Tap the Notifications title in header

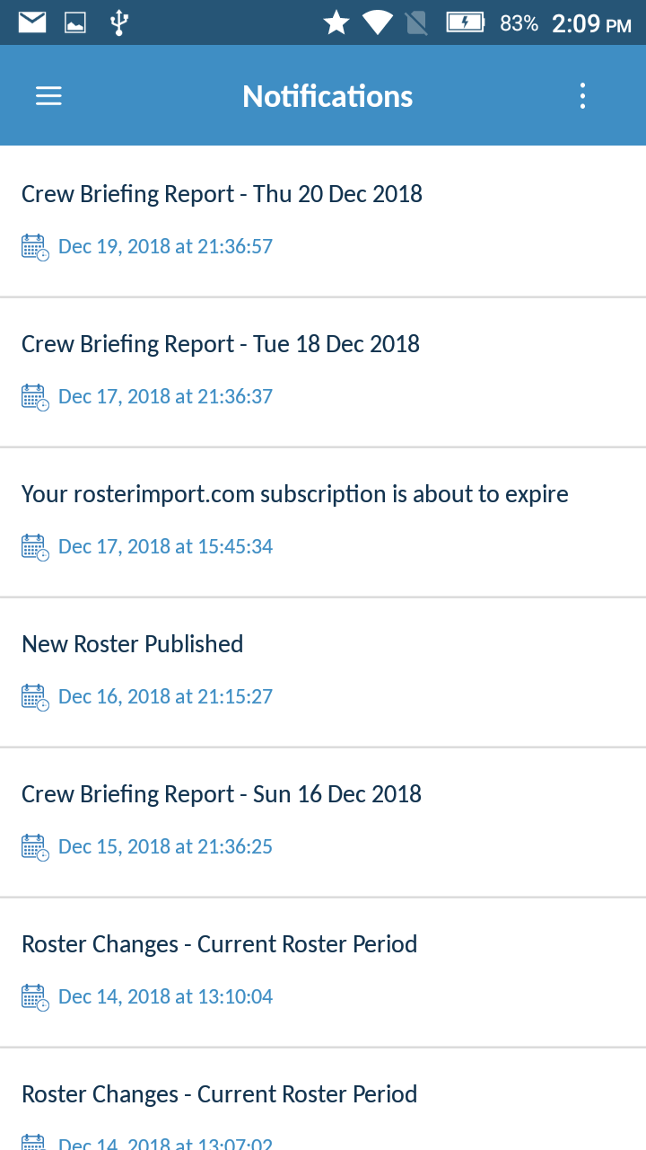327,96
